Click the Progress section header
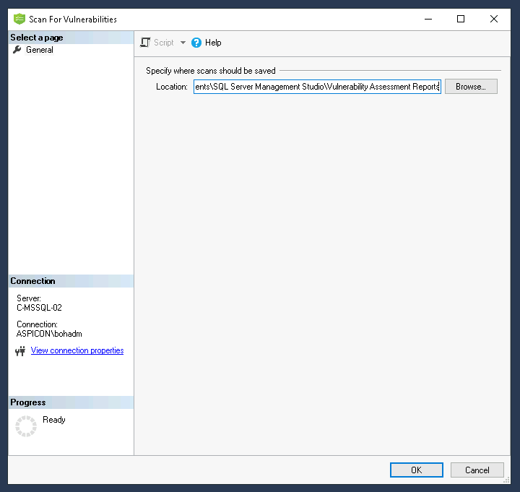The height and width of the screenshot is (492, 520). point(71,402)
